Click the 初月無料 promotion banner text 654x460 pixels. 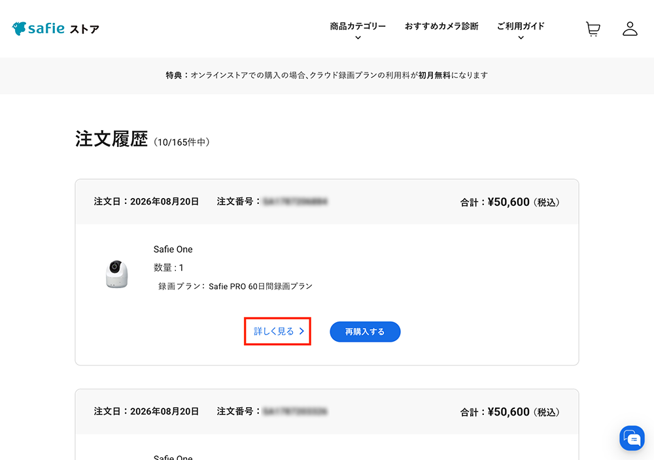click(x=434, y=75)
